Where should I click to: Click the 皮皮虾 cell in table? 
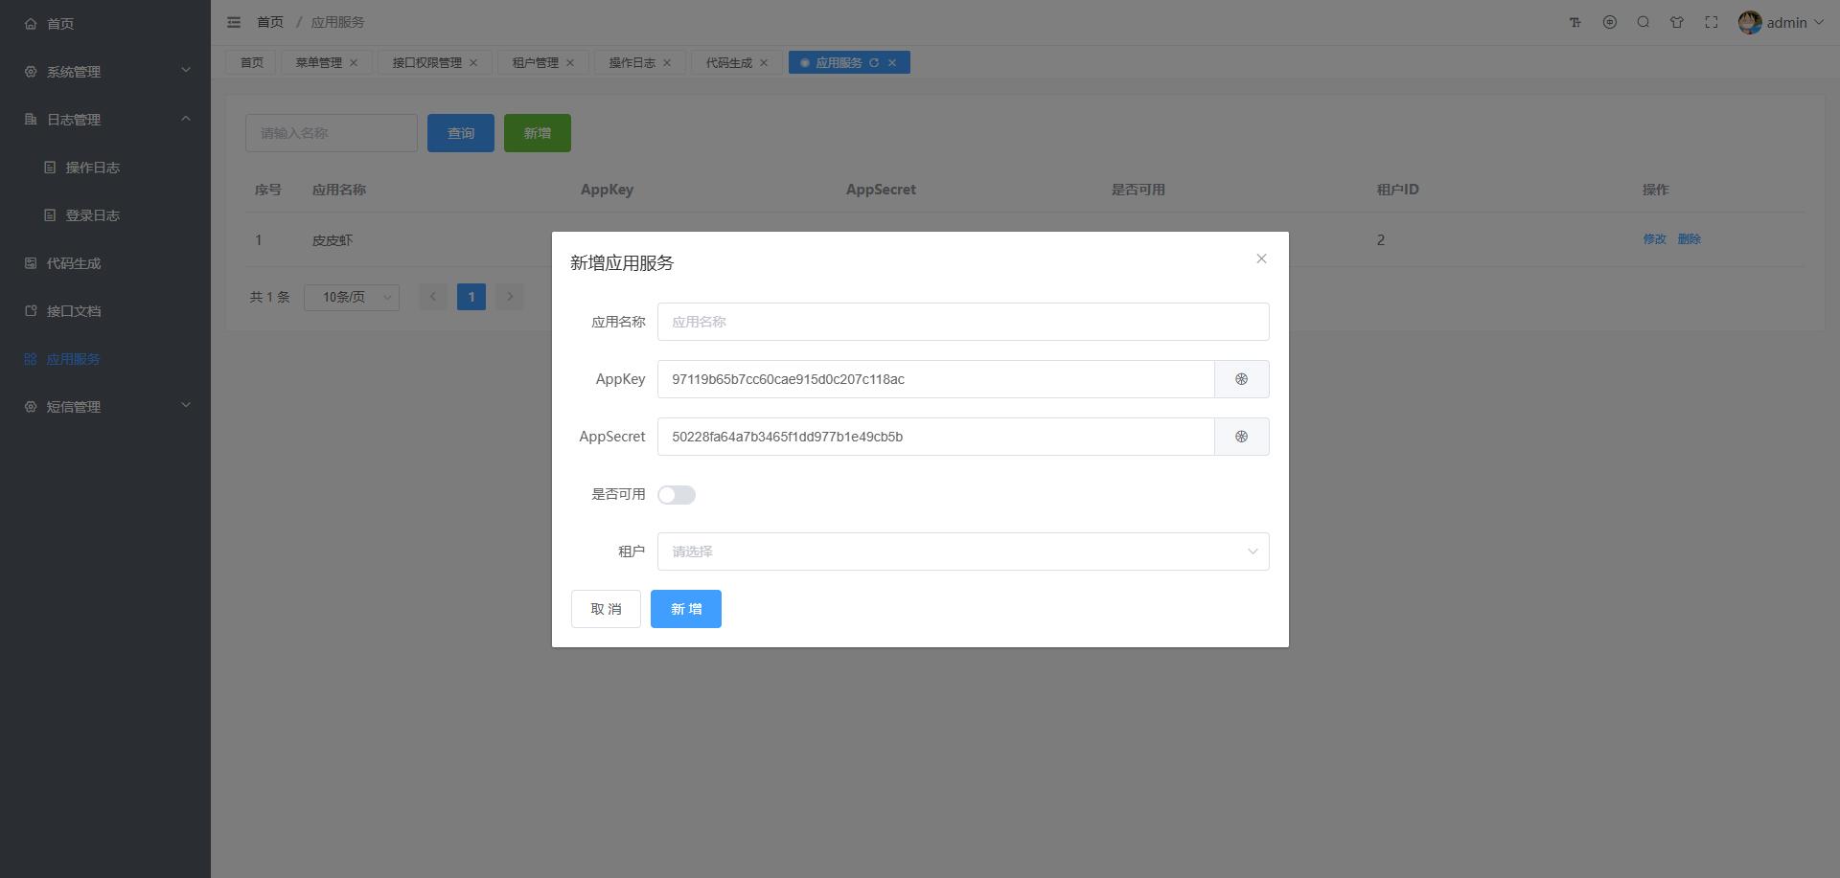[x=333, y=240]
